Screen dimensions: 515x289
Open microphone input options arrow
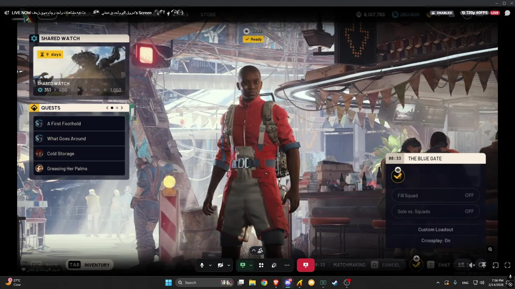210,265
